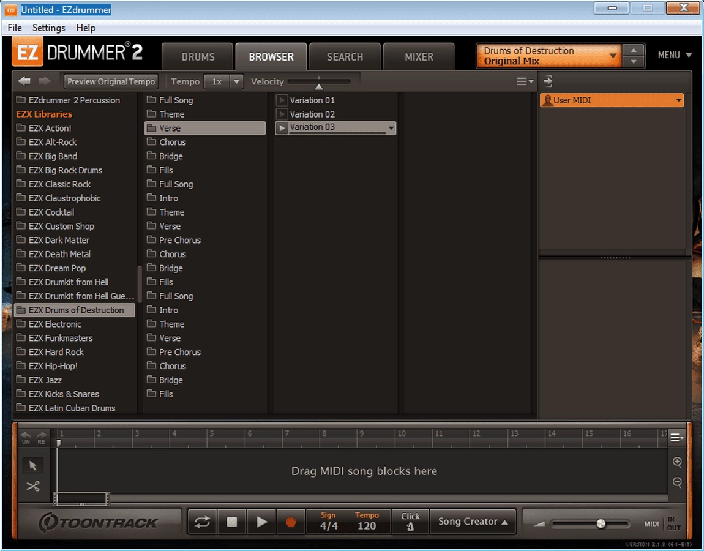Image resolution: width=704 pixels, height=551 pixels.
Task: Open the File menu
Action: pyautogui.click(x=14, y=28)
